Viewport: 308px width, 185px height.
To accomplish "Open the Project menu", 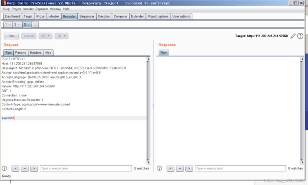I will (x=16, y=9).
